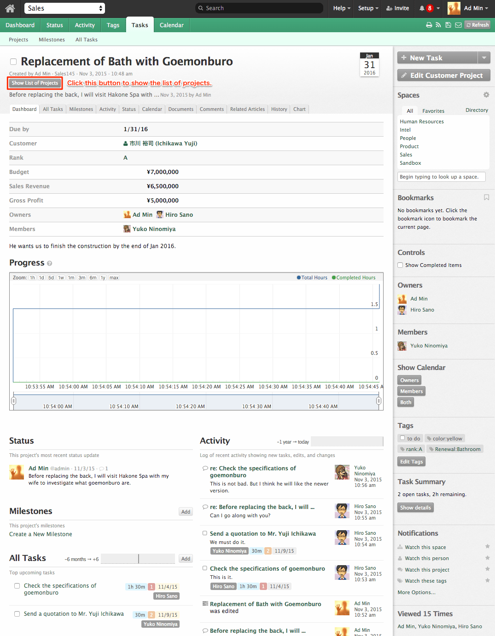Go to the home icon
This screenshot has height=636, width=495.
pyautogui.click(x=10, y=8)
